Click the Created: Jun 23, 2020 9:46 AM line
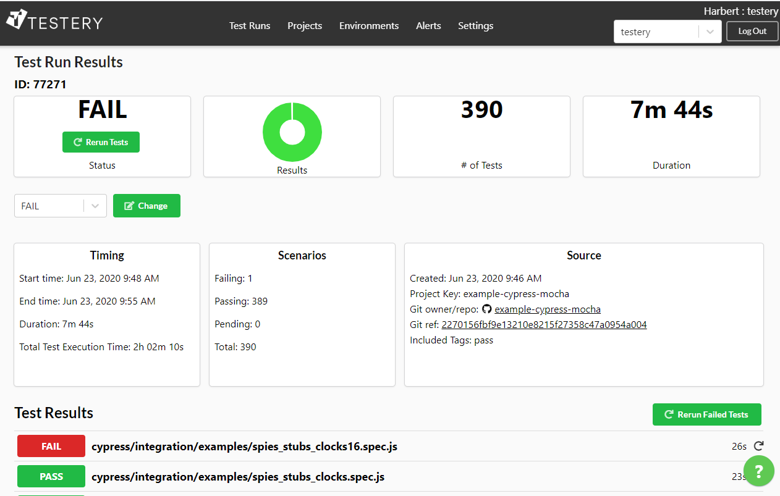 [x=476, y=279]
